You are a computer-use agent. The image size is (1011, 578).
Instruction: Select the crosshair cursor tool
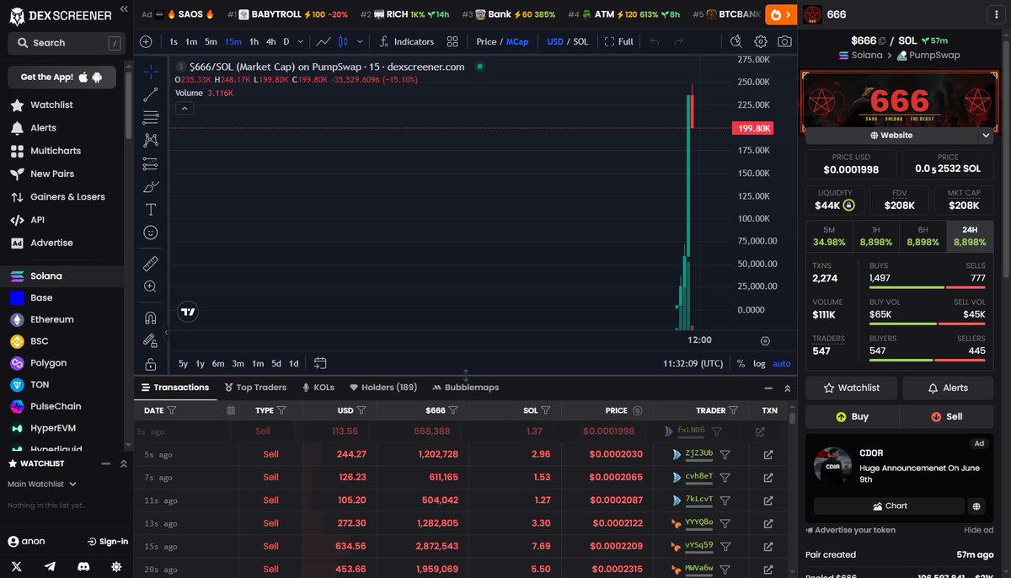[x=150, y=72]
